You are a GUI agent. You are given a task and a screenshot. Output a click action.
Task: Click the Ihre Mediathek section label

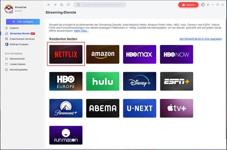(x=14, y=54)
